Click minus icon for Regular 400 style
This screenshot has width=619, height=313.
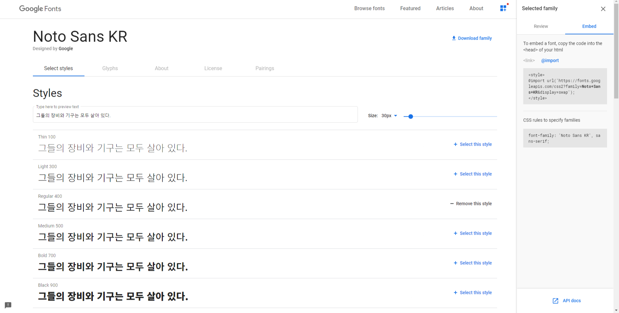[452, 204]
